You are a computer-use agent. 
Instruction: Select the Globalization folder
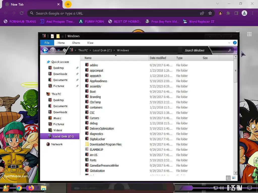click(97, 171)
